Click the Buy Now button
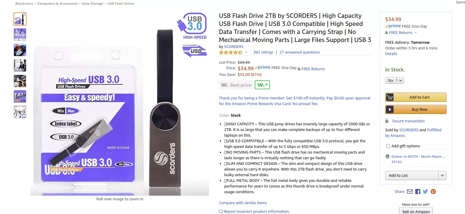The height and width of the screenshot is (214, 465). coord(416,109)
